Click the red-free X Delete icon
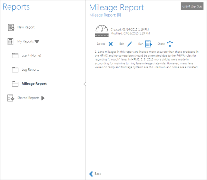The height and width of the screenshot is (180, 207). [x=110, y=44]
